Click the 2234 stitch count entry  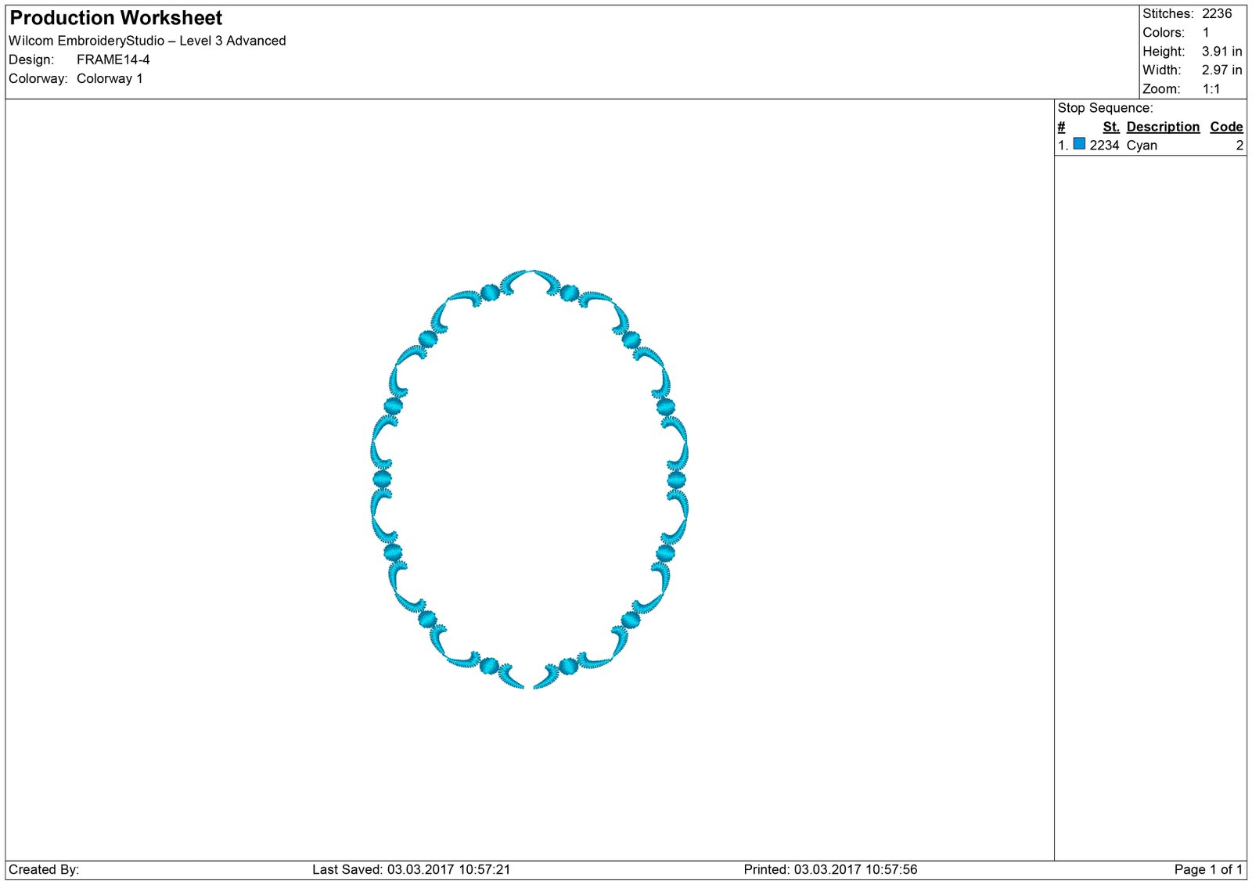(1104, 146)
